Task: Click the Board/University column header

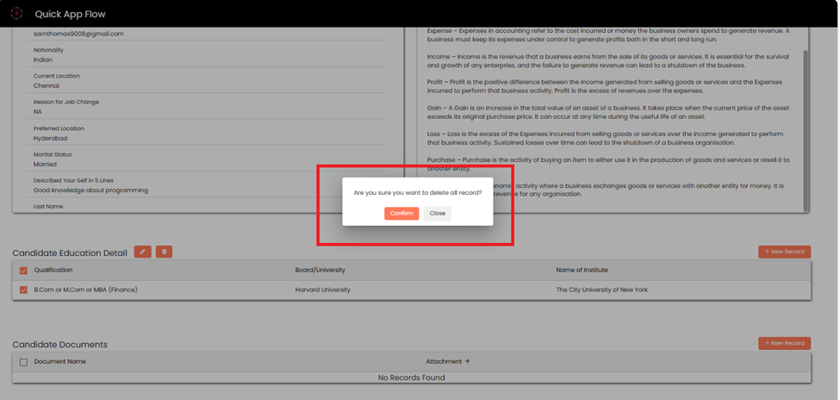Action: point(320,270)
